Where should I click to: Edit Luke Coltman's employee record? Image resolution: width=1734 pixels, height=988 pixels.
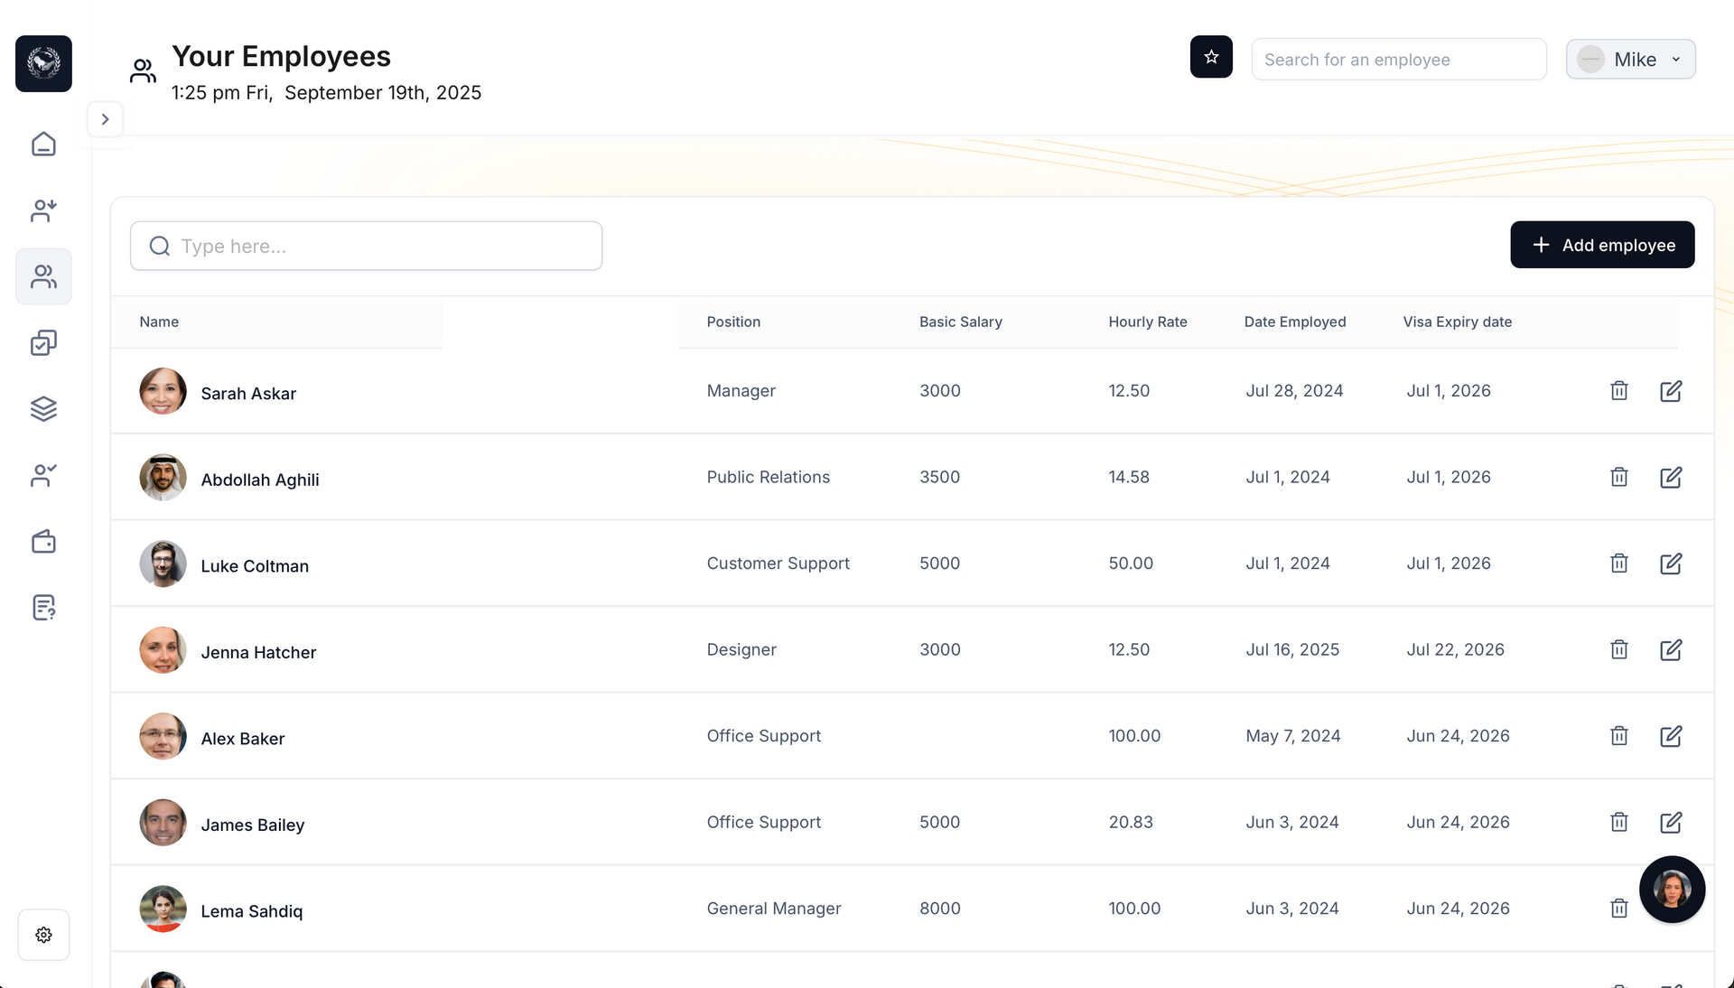1670,564
